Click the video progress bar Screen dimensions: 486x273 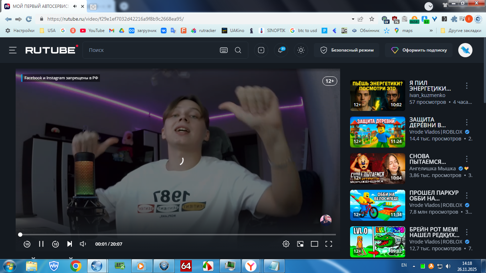click(x=178, y=235)
